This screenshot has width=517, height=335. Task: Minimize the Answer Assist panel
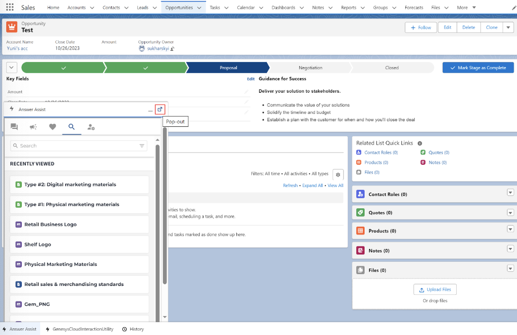tap(150, 110)
